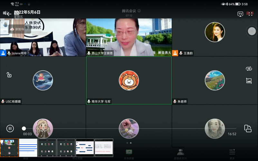Image resolution: width=258 pixels, height=161 pixels.
Task: Click the AB loop repeat icon
Action: point(249,69)
